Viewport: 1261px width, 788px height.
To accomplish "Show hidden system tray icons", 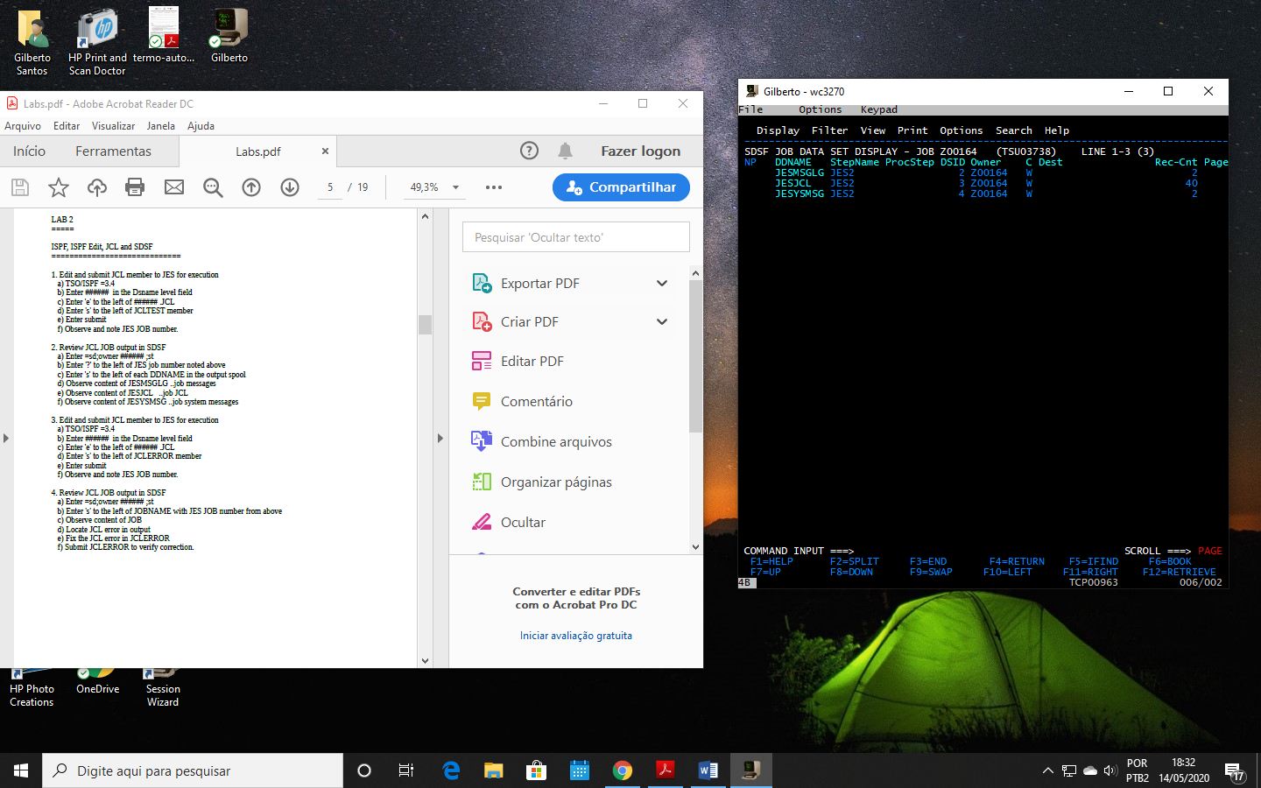I will [1047, 770].
